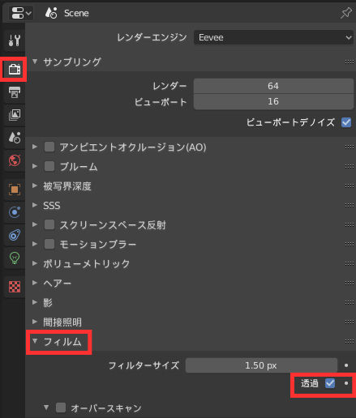The height and width of the screenshot is (418, 356).
Task: Toggle the 透過 checkbox
Action: tap(330, 383)
